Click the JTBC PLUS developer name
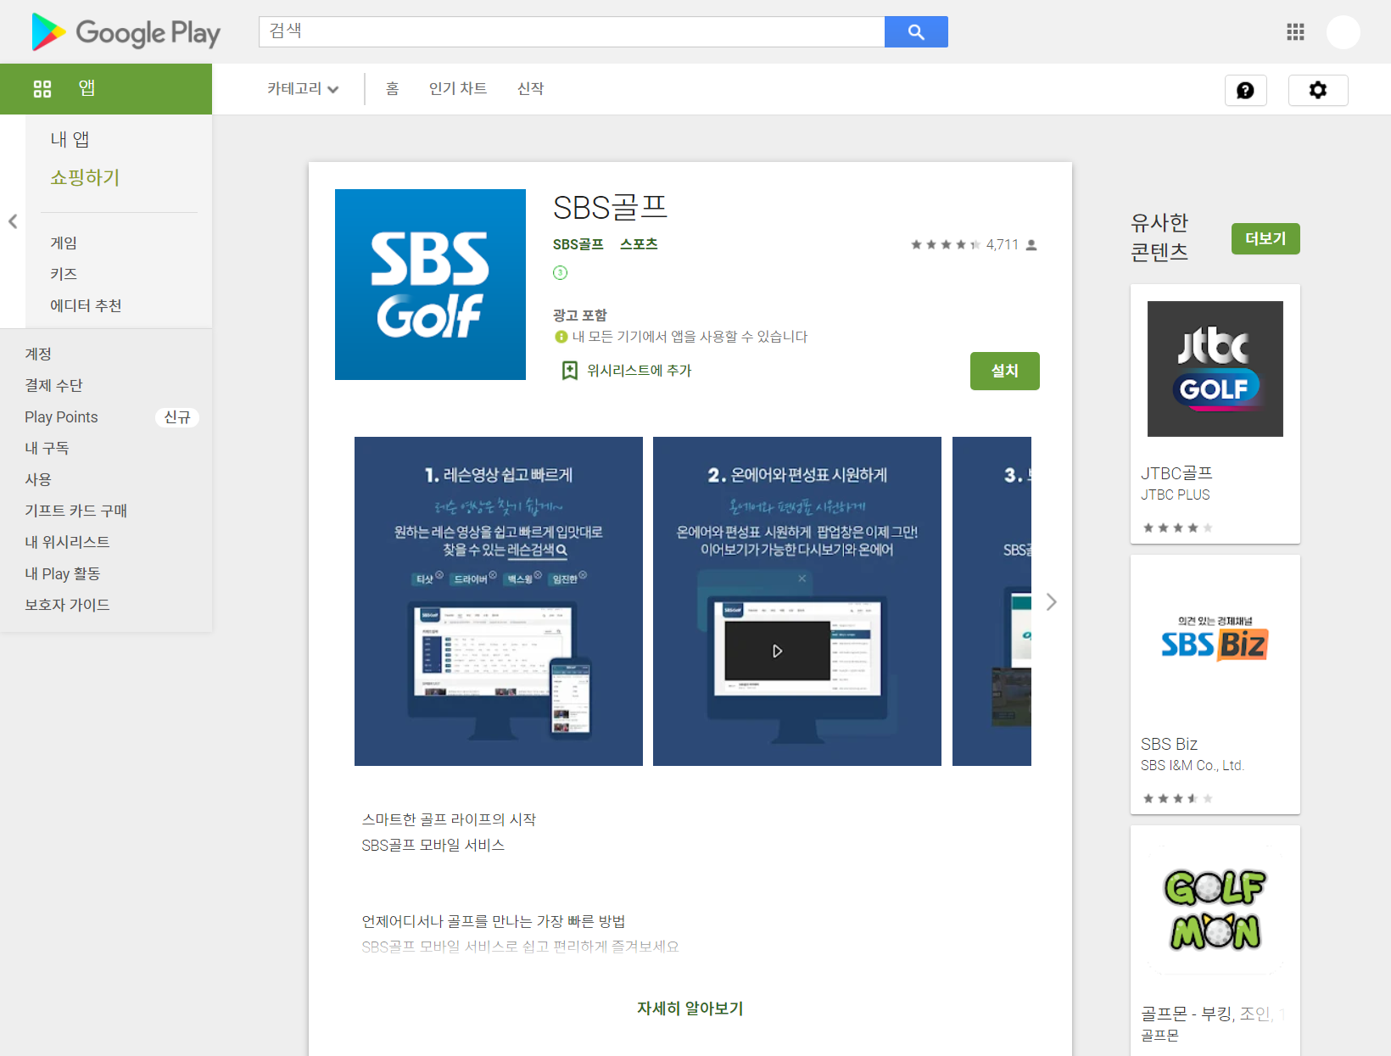 coord(1175,494)
